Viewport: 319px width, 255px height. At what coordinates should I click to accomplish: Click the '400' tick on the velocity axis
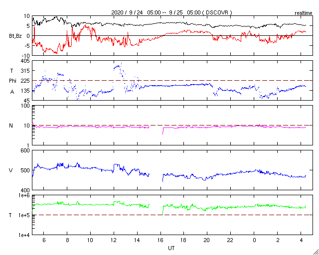point(25,190)
